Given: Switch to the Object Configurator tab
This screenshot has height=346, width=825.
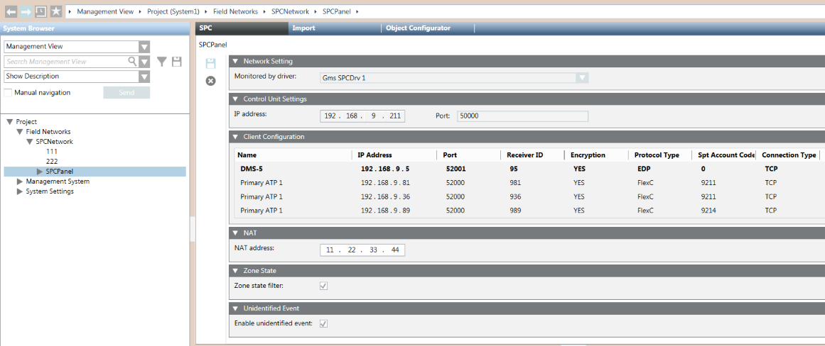Looking at the screenshot, I should [418, 28].
